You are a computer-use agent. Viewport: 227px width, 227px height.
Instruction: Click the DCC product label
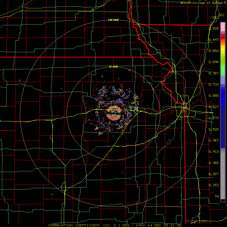tap(221, 15)
